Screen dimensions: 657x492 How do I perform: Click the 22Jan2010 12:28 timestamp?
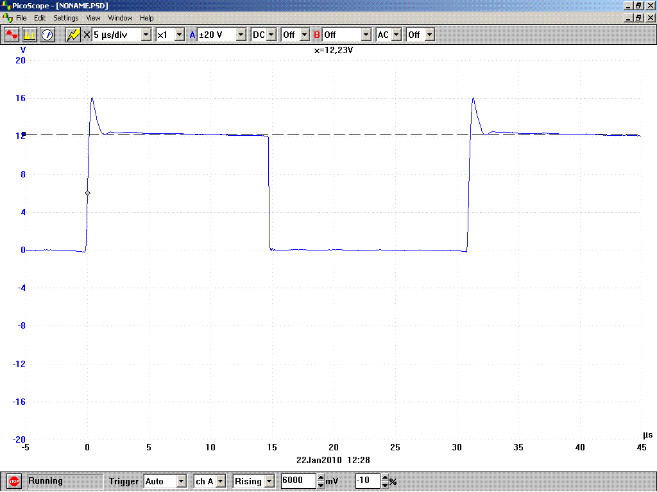pyautogui.click(x=333, y=460)
